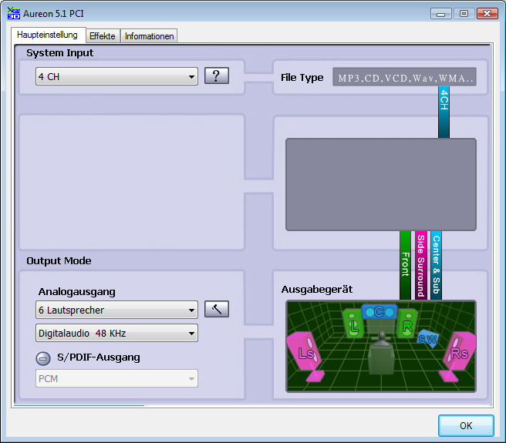Image resolution: width=506 pixels, height=443 pixels.
Task: Switch to the Haupteinstellung tab
Action: [48, 35]
